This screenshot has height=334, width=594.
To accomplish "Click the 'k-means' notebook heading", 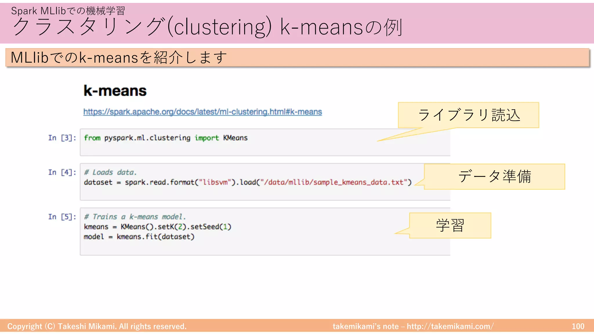I will 115,91.
